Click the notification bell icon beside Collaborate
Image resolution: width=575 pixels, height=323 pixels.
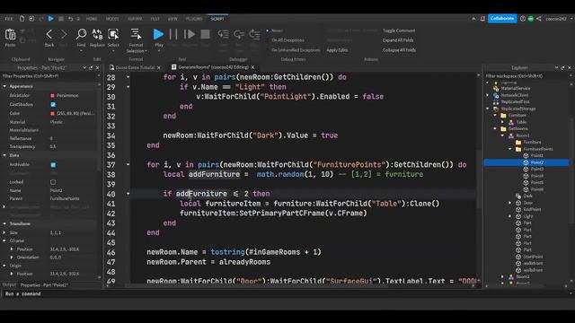click(x=482, y=19)
